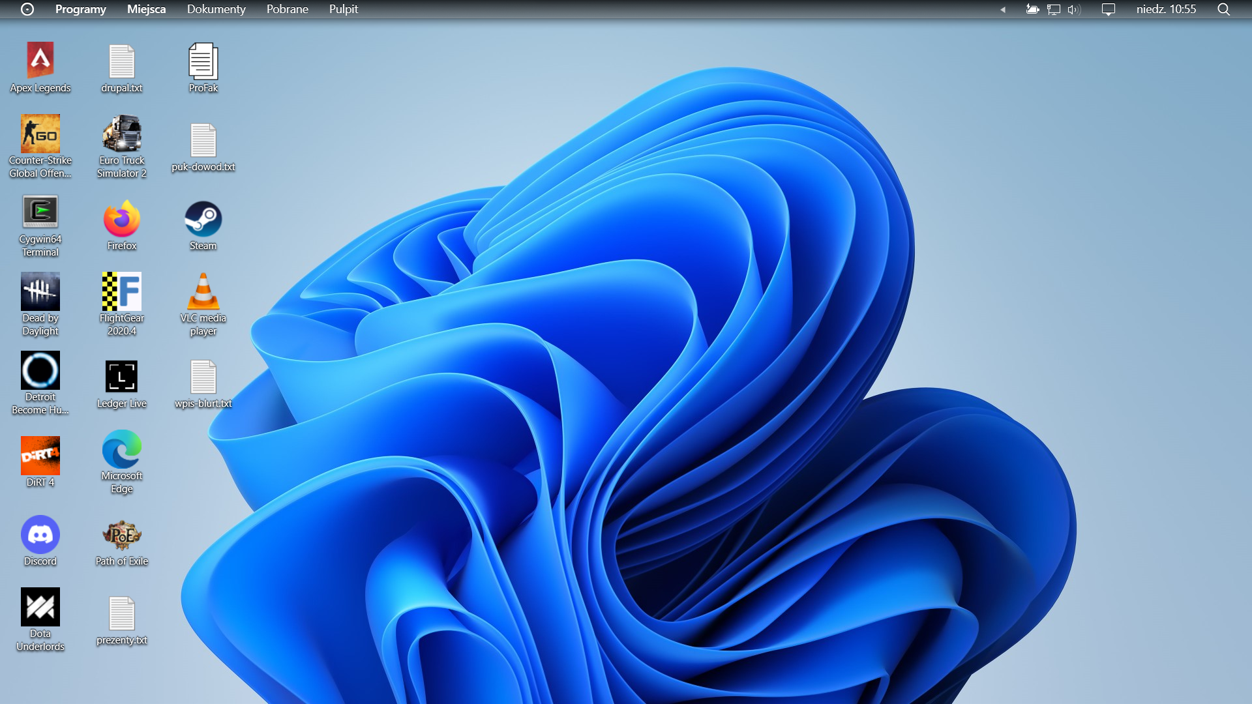
Task: Open the Dokumenty menu
Action: pos(216,9)
